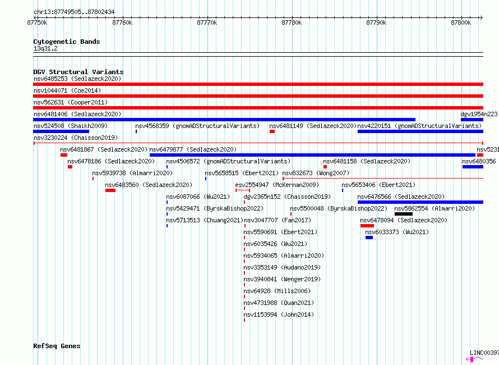This screenshot has width=499, height=365.
Task: Click the chr13:87749505..87802434 coordinates text
Action: coord(74,12)
